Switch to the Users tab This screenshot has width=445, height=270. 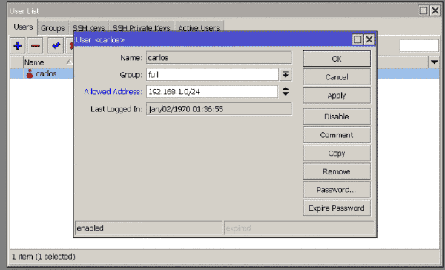[23, 27]
